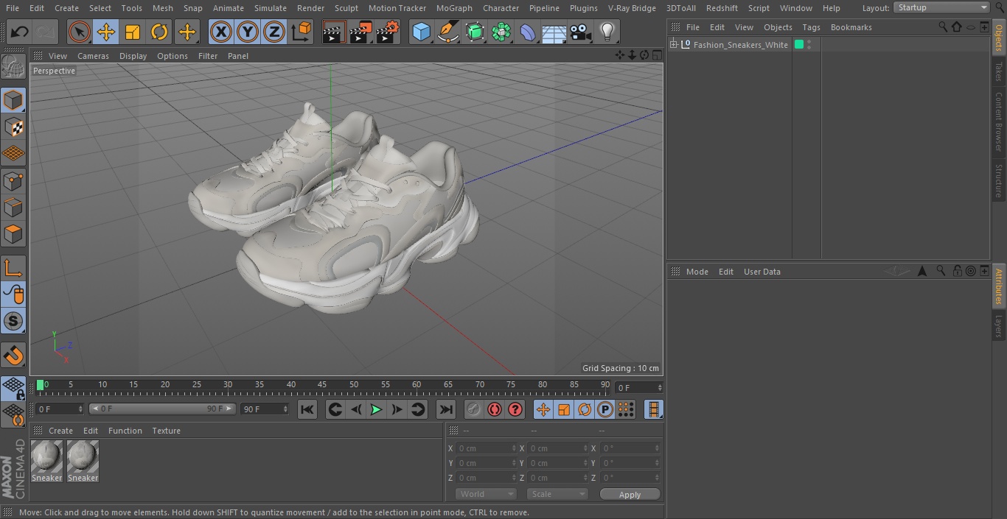Image resolution: width=1007 pixels, height=519 pixels.
Task: Select the Move tool
Action: click(x=105, y=32)
